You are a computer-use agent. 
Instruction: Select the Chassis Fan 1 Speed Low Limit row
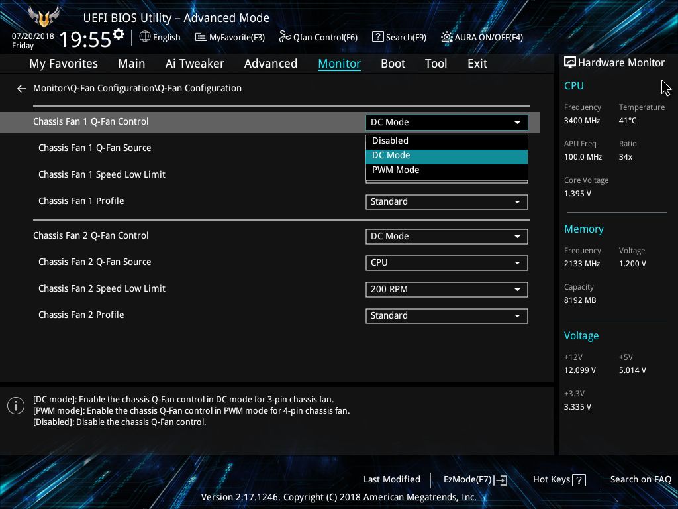101,174
